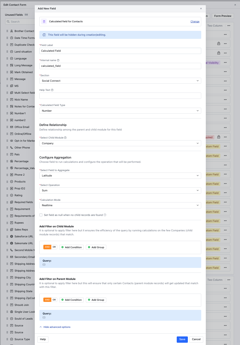Click Add Condition under Child Module filter

click(72, 247)
